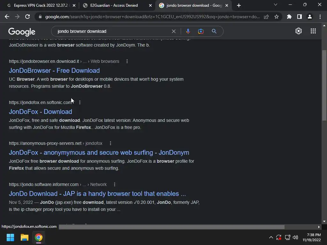The image size is (327, 245).
Task: Switch to E2Guardian Access Denied tab
Action: point(114,5)
